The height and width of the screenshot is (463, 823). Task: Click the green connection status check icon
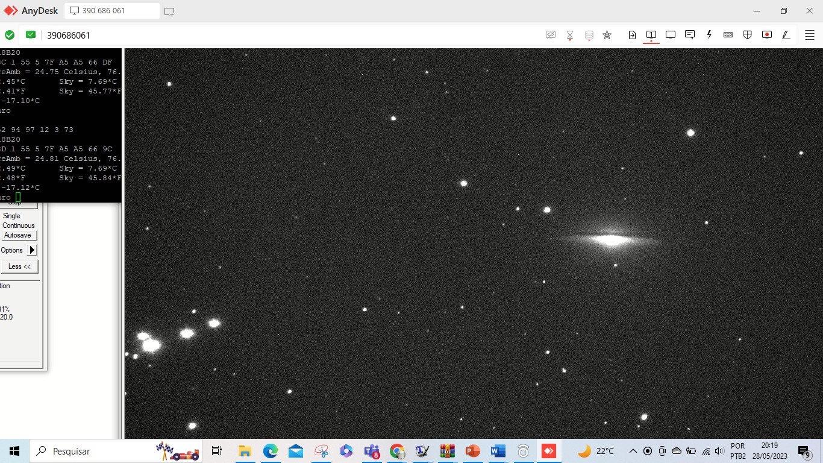pyautogui.click(x=10, y=35)
